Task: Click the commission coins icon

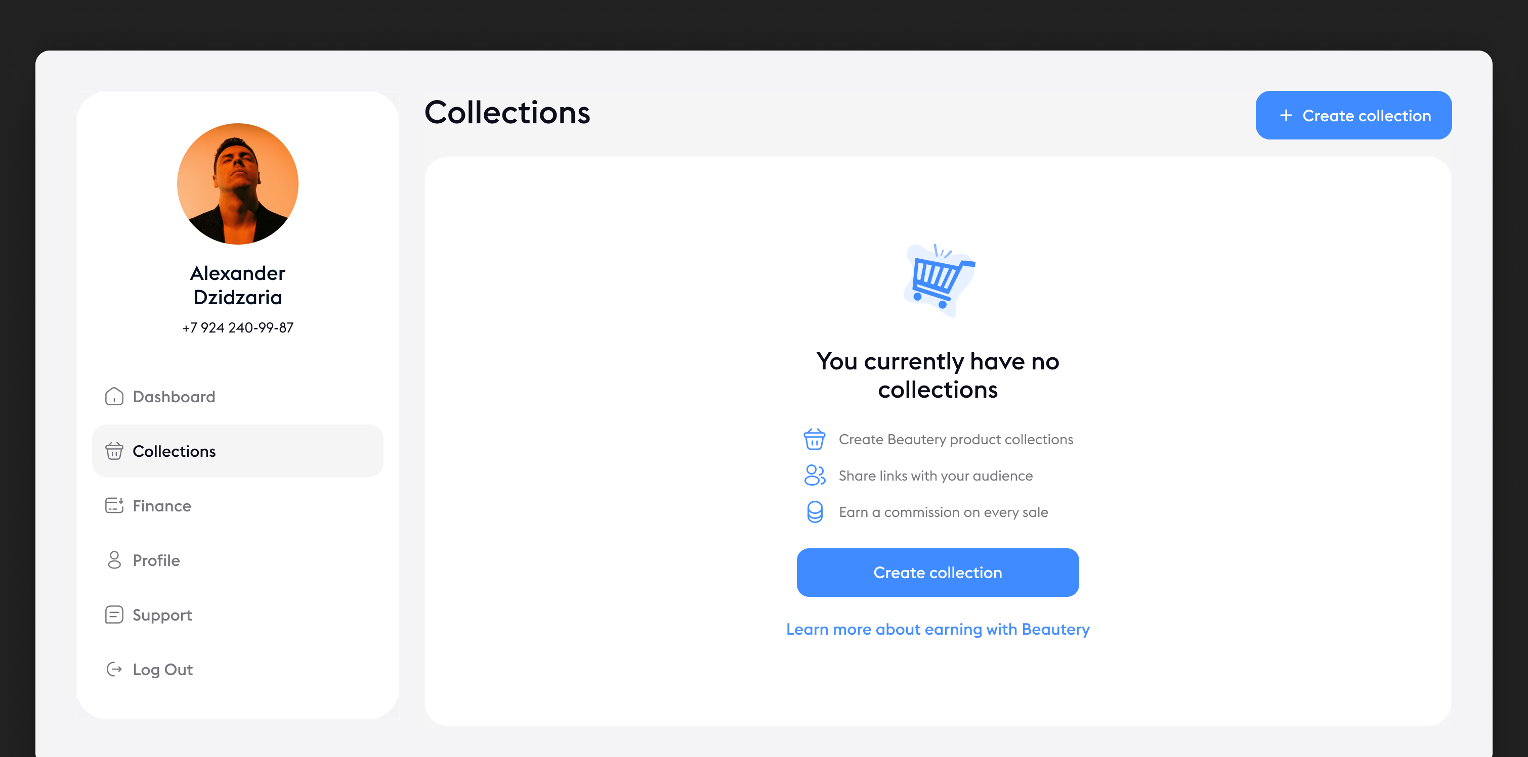Action: [x=815, y=512]
